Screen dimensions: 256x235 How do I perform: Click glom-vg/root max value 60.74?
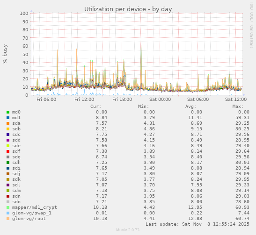click(x=242, y=219)
